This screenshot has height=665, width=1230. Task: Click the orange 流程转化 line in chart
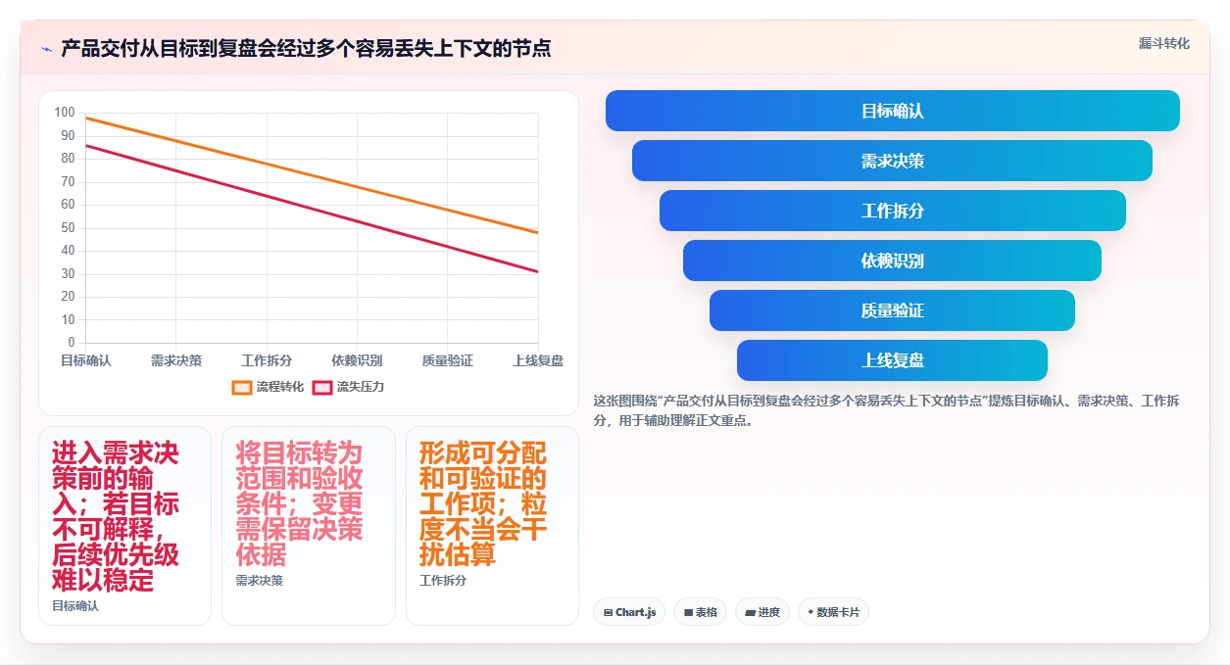click(312, 175)
